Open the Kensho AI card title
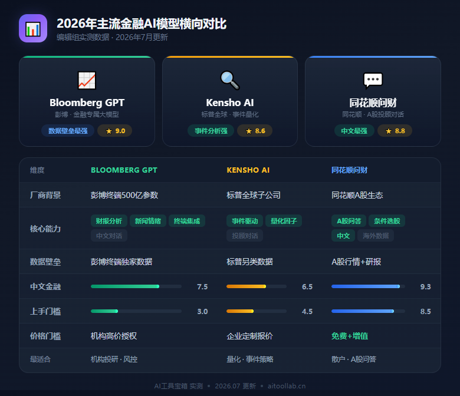This screenshot has width=460, height=396. click(230, 103)
